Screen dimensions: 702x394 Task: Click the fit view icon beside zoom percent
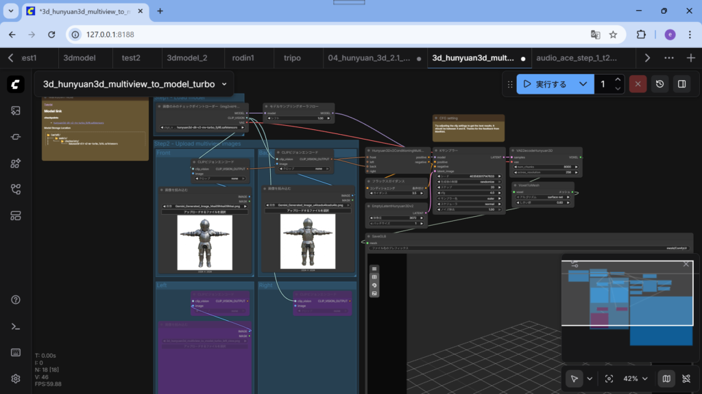[609, 378]
